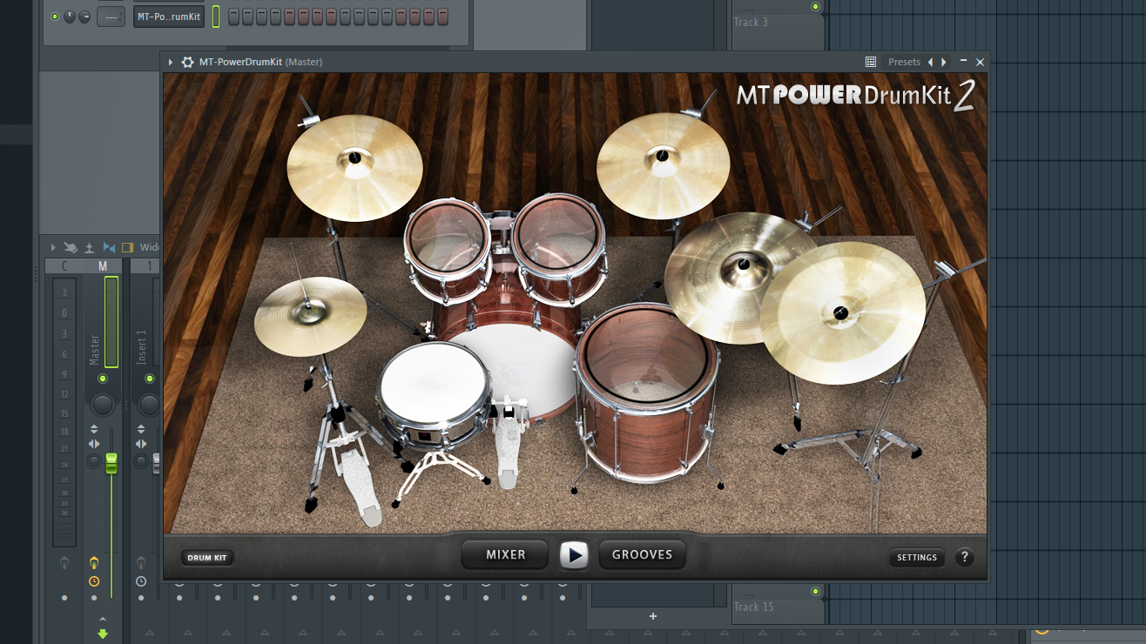The height and width of the screenshot is (644, 1146).
Task: Click the Current track FX icon
Action: pos(64,563)
